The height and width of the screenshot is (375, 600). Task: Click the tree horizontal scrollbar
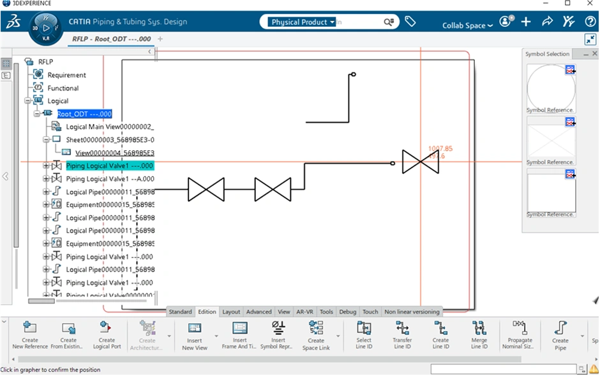(x=41, y=301)
